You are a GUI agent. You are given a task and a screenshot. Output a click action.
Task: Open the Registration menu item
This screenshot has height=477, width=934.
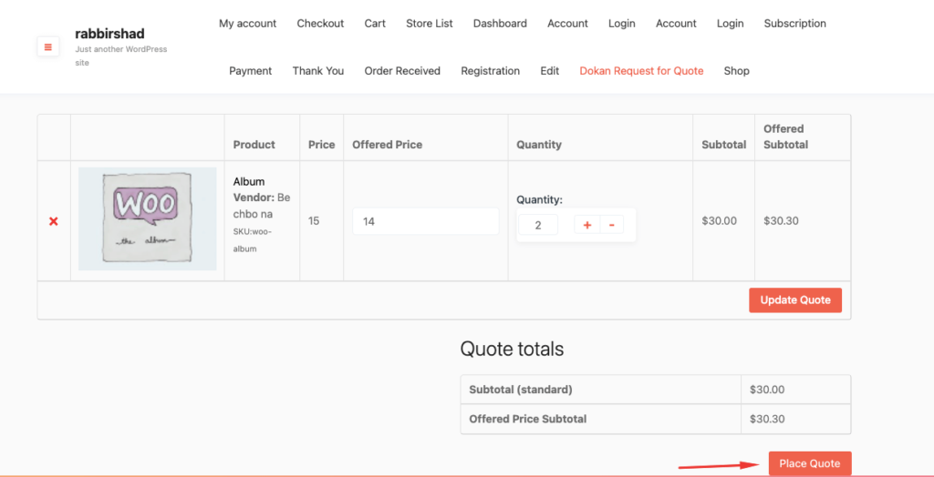tap(490, 71)
